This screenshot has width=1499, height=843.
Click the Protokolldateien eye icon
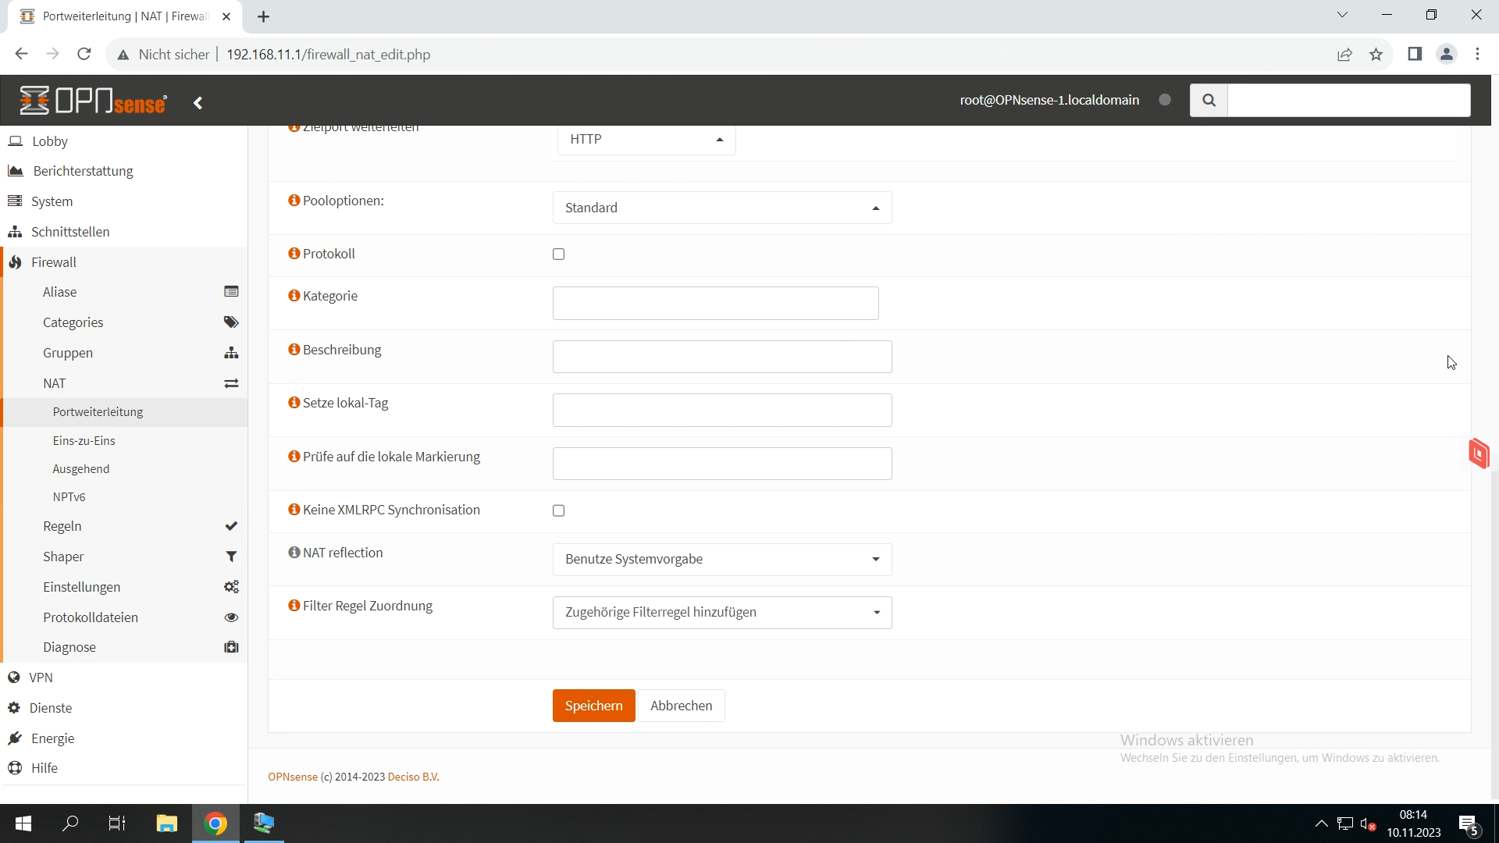231,617
